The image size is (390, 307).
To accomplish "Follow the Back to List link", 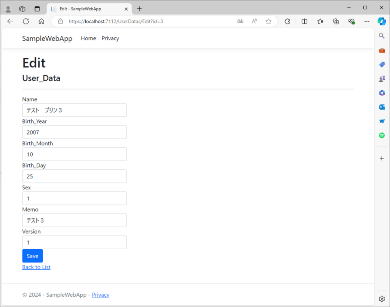I will (36, 267).
